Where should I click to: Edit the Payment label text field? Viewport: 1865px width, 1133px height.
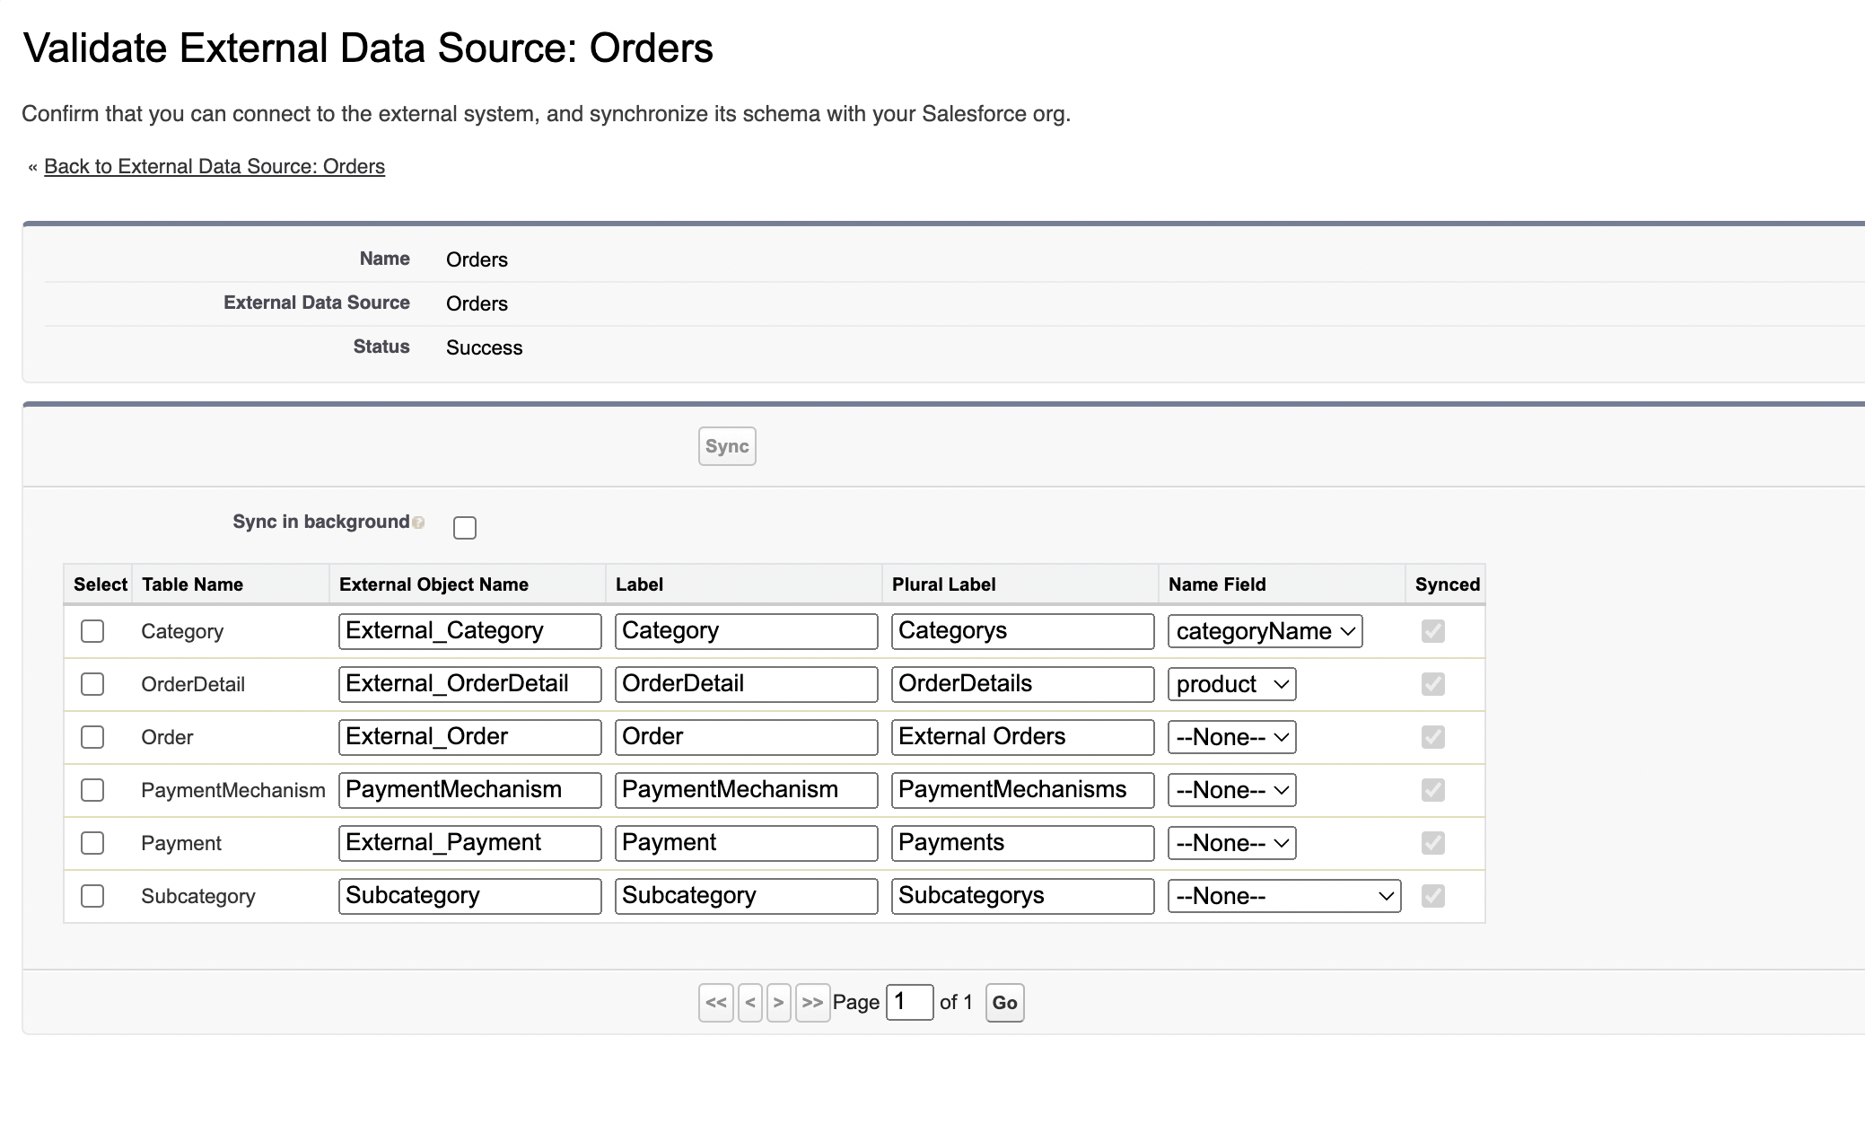746,843
